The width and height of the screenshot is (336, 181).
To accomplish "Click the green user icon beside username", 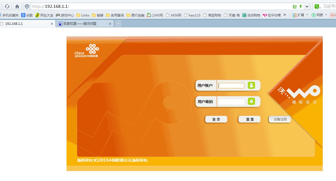I will pos(251,85).
